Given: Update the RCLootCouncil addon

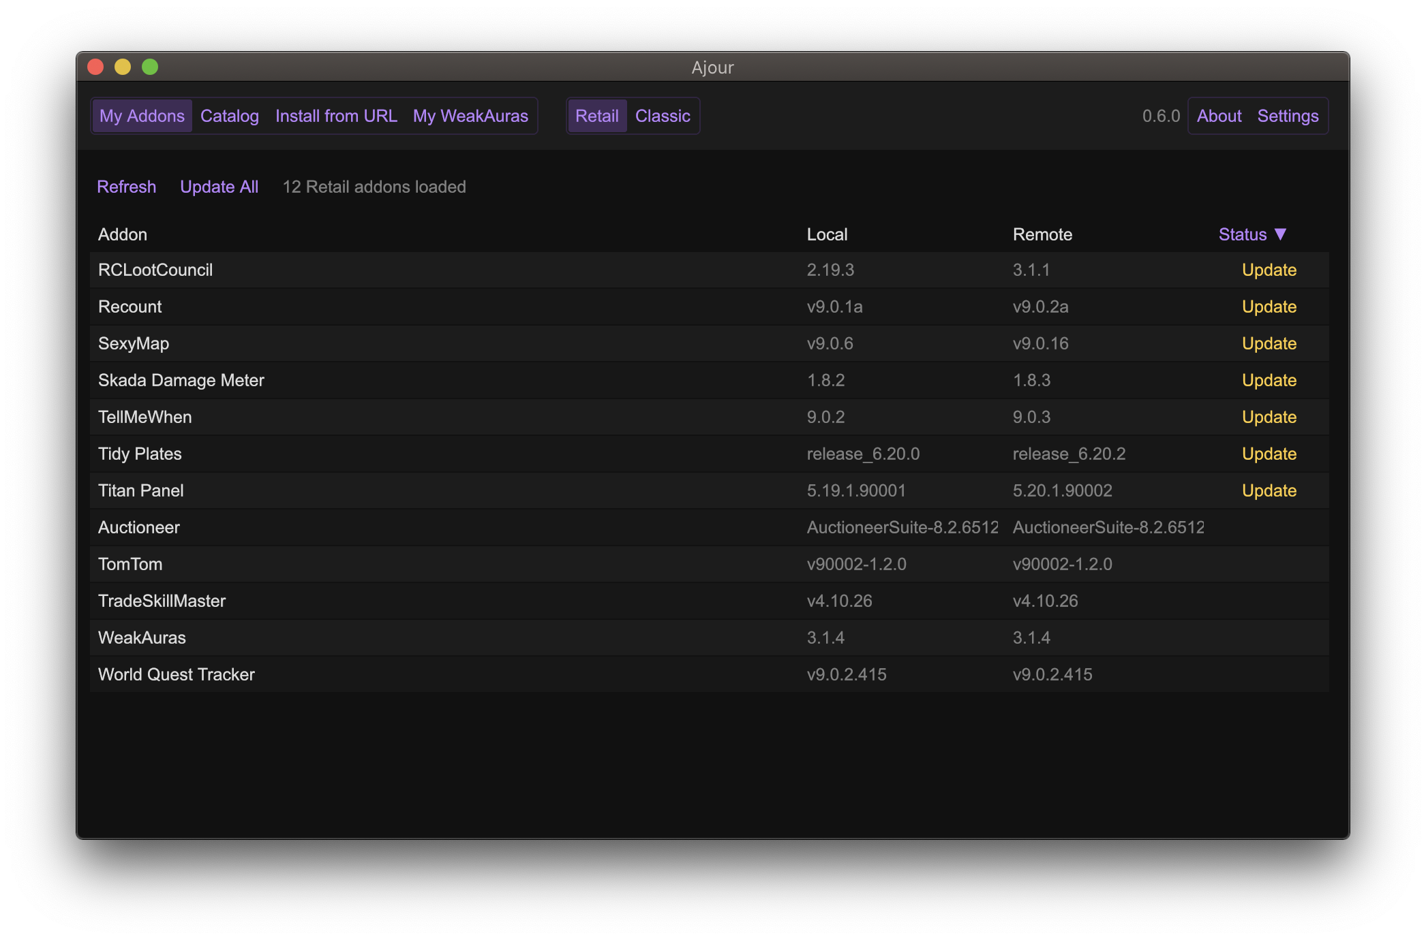Looking at the screenshot, I should 1269,270.
